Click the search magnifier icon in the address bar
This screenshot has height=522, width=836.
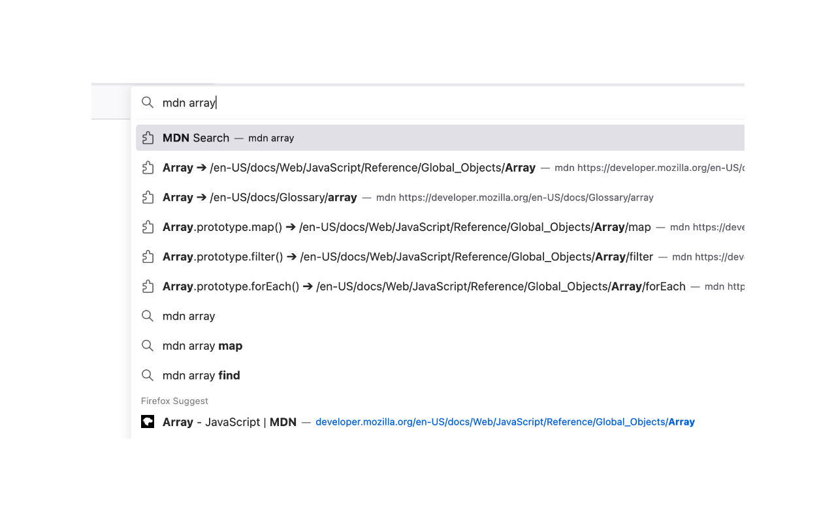(x=148, y=102)
